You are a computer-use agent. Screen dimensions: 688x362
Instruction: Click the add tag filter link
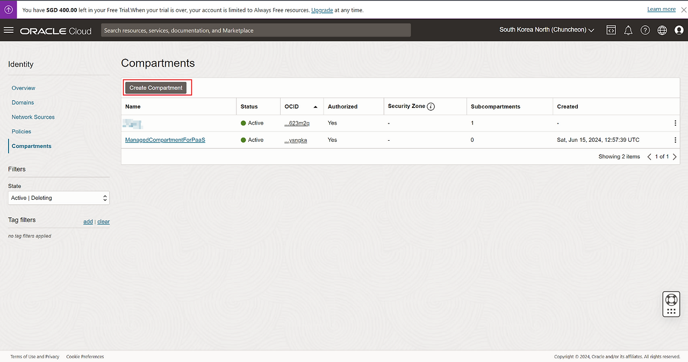click(x=88, y=222)
